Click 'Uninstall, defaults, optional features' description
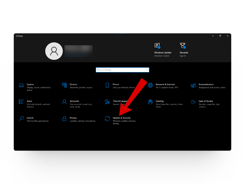The image size is (245, 184). (x=38, y=106)
